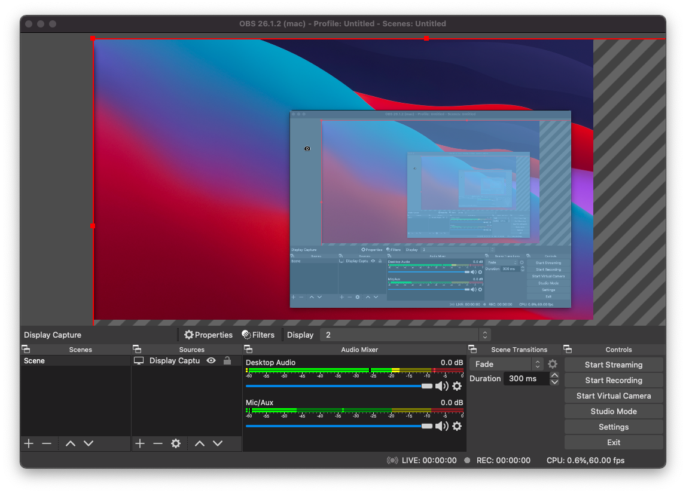
Task: Mute the Mic/Aux speaker
Action: pyautogui.click(x=441, y=426)
